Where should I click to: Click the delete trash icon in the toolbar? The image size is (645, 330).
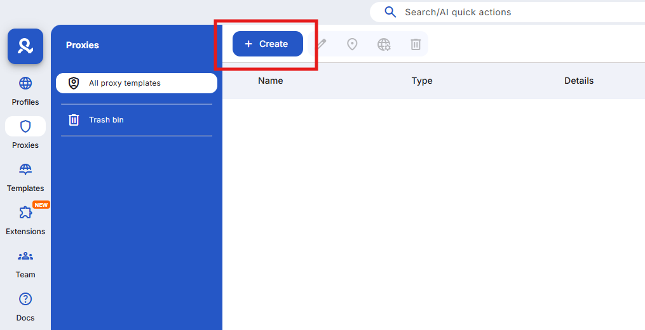[416, 44]
